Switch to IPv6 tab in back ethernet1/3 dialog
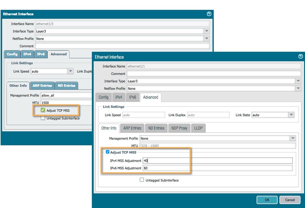The image size is (305, 208). [41, 54]
